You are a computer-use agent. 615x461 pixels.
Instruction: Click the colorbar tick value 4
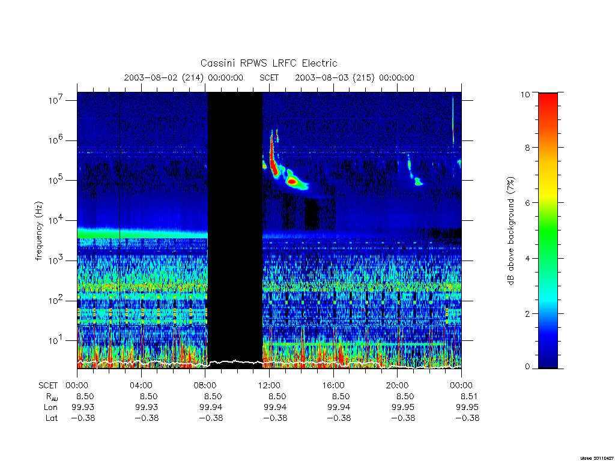point(527,258)
